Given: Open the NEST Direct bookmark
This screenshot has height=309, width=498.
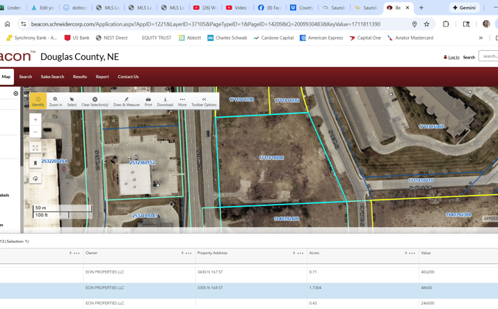Looking at the screenshot, I should (112, 38).
